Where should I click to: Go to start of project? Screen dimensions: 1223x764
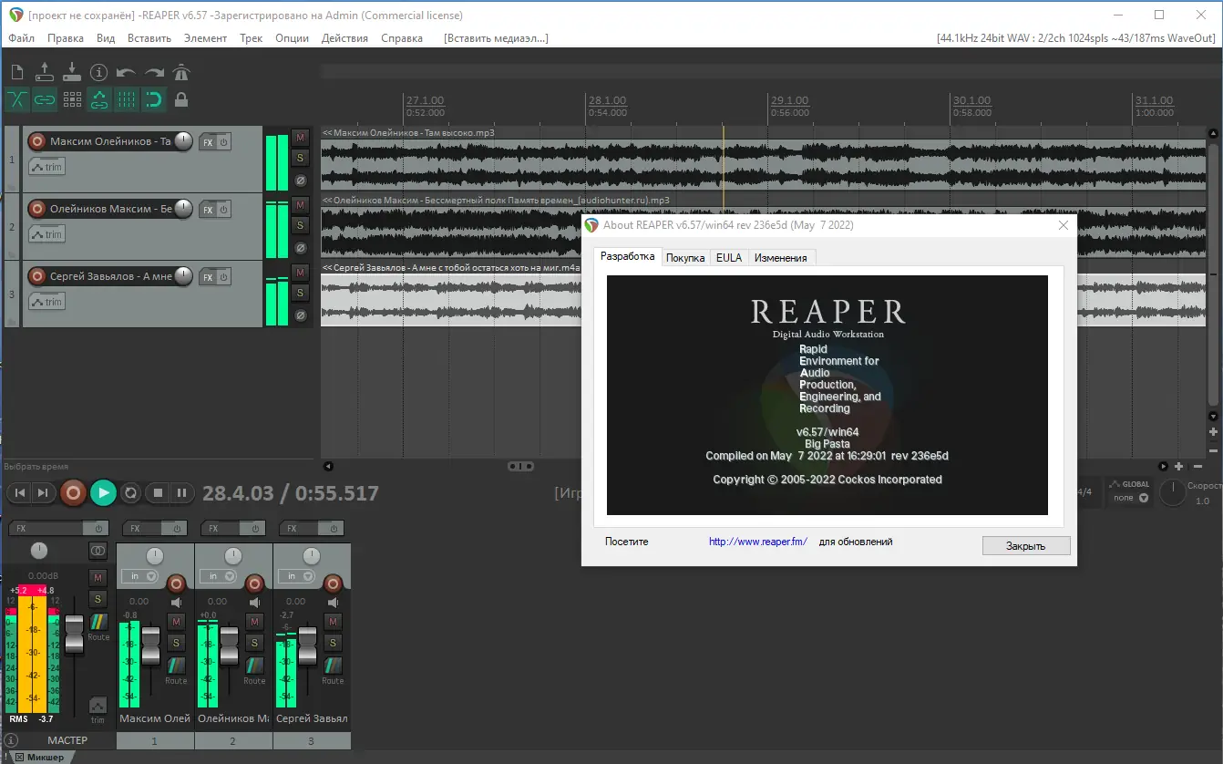(18, 493)
